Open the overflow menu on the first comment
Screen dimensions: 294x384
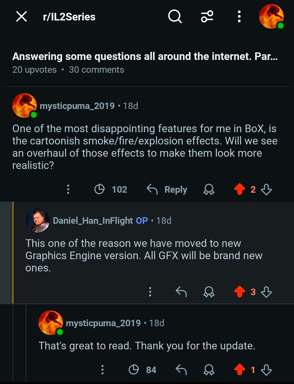tap(68, 189)
